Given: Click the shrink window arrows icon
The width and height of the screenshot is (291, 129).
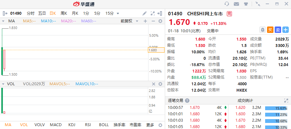Looking at the screenshot, I should pos(258,4).
